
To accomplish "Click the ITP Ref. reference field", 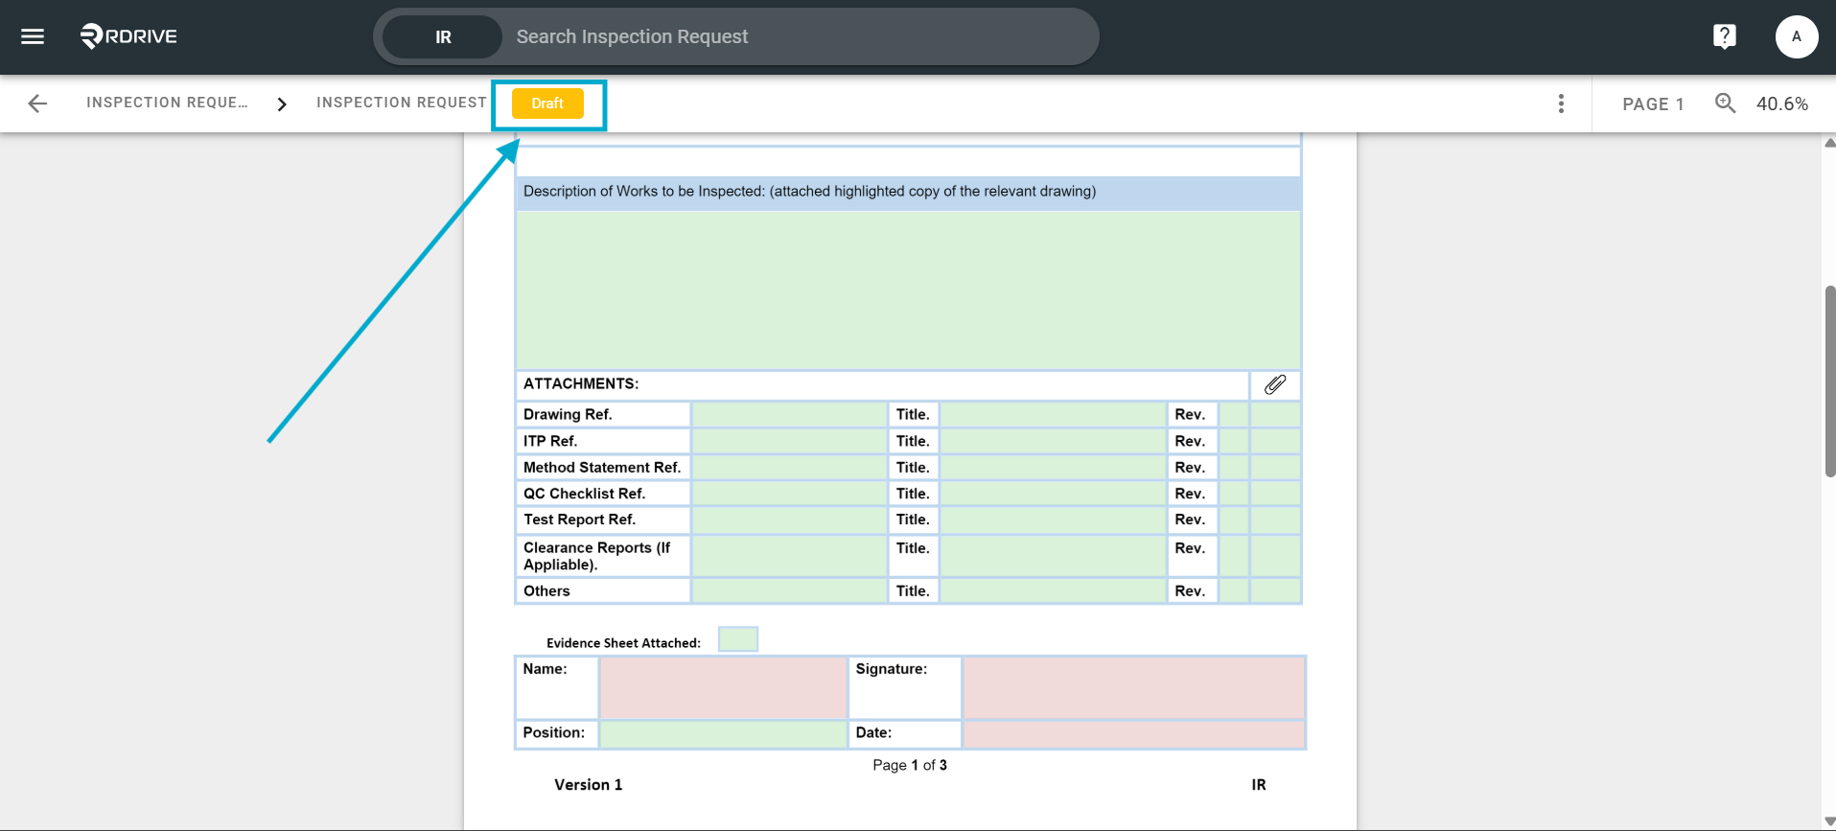I will coord(789,441).
